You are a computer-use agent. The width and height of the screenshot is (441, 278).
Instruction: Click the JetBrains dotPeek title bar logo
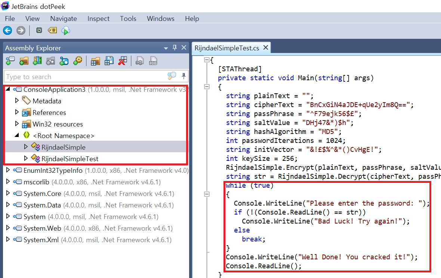click(5, 6)
